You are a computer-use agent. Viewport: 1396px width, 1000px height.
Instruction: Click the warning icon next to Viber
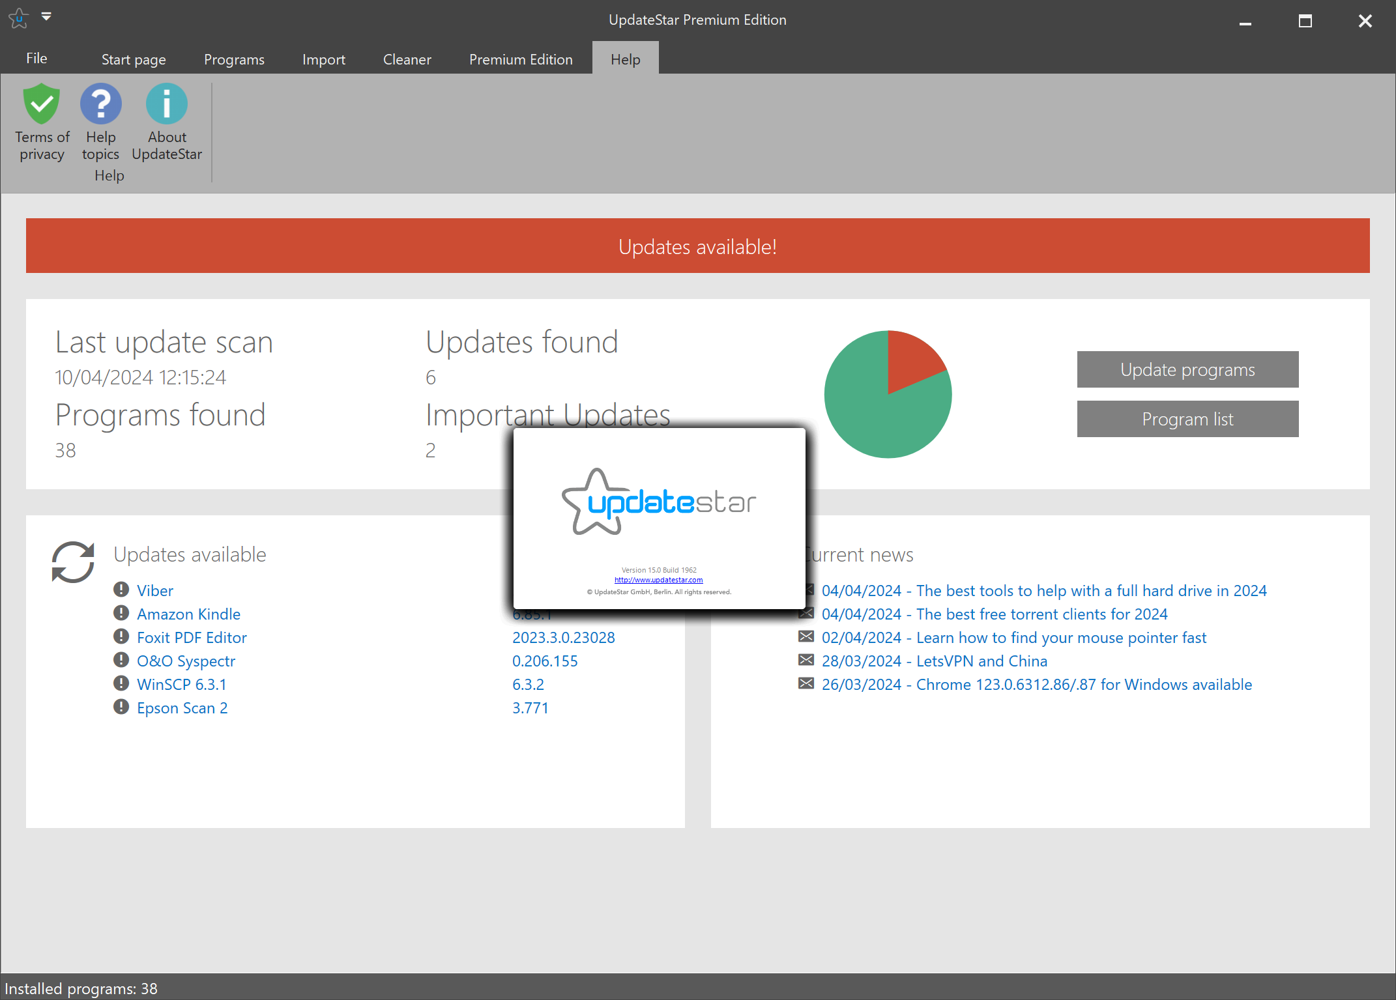121,590
